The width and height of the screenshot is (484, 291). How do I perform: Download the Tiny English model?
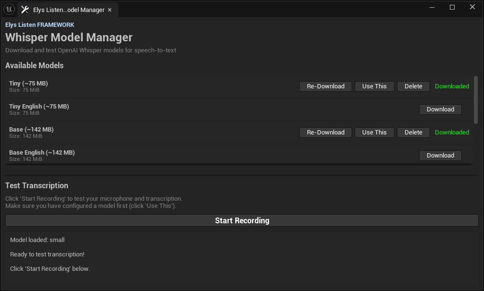click(x=441, y=109)
